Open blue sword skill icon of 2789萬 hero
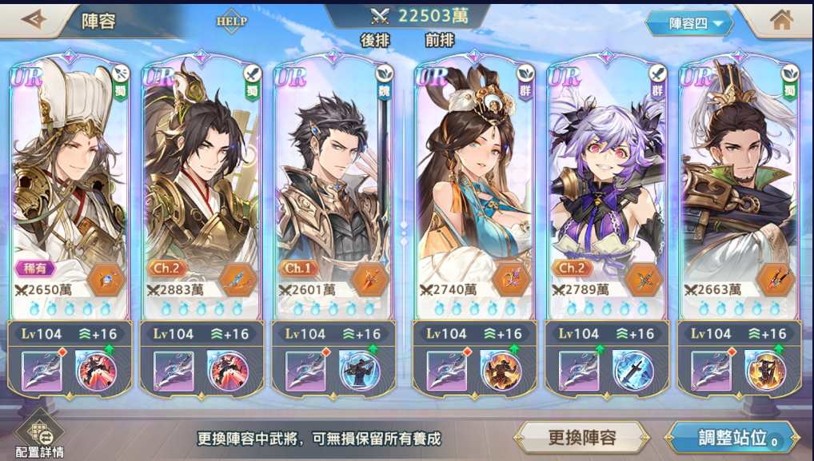814x461 pixels. 632,371
